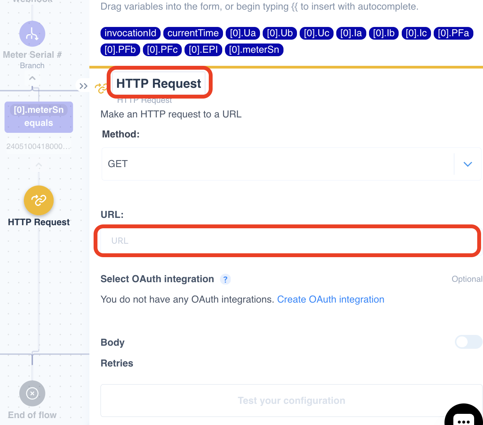The width and height of the screenshot is (483, 425).
Task: Select the [0].meterSn equals condition block
Action: [x=39, y=117]
